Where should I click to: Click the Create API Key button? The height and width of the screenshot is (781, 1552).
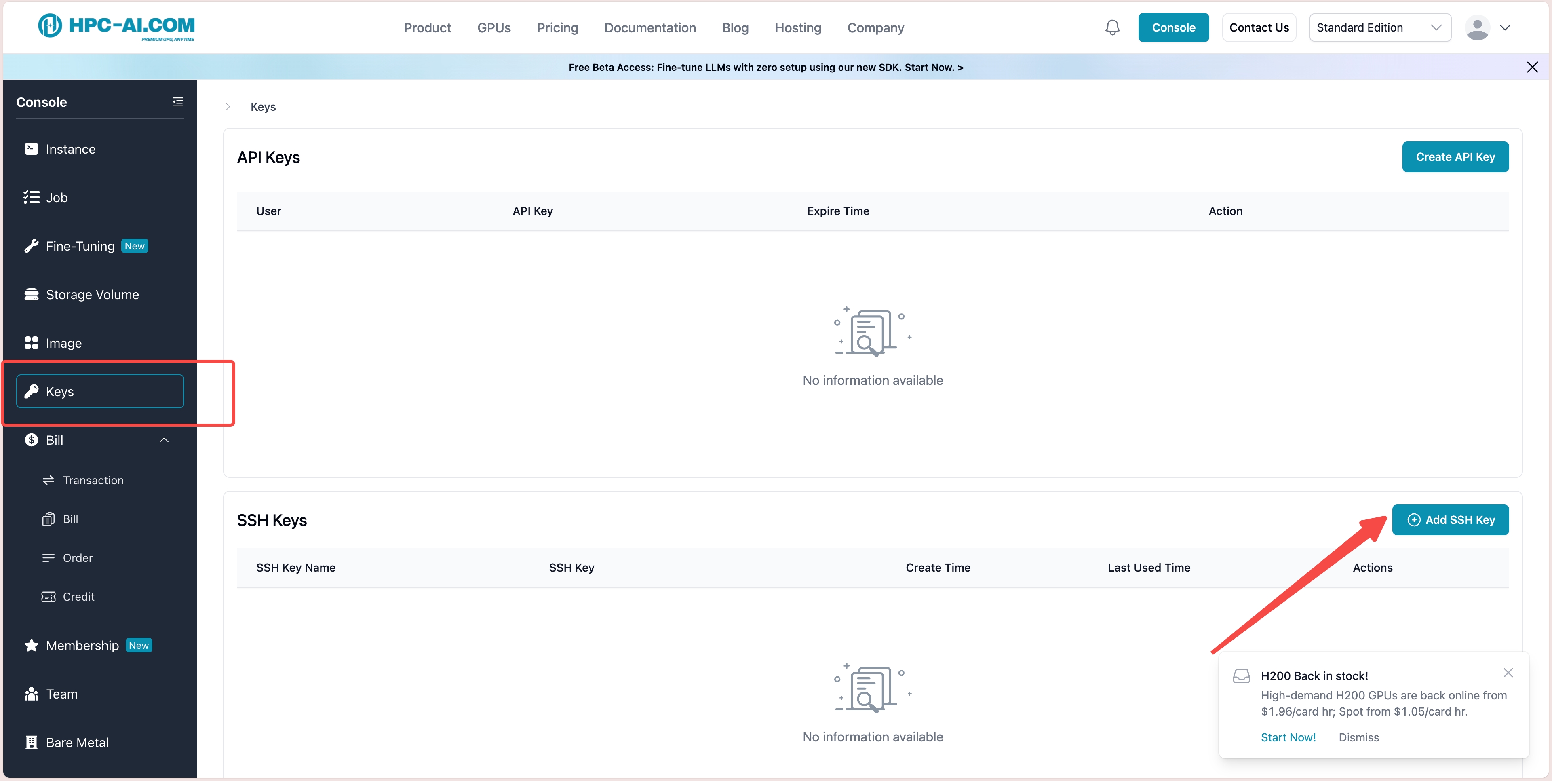1455,157
